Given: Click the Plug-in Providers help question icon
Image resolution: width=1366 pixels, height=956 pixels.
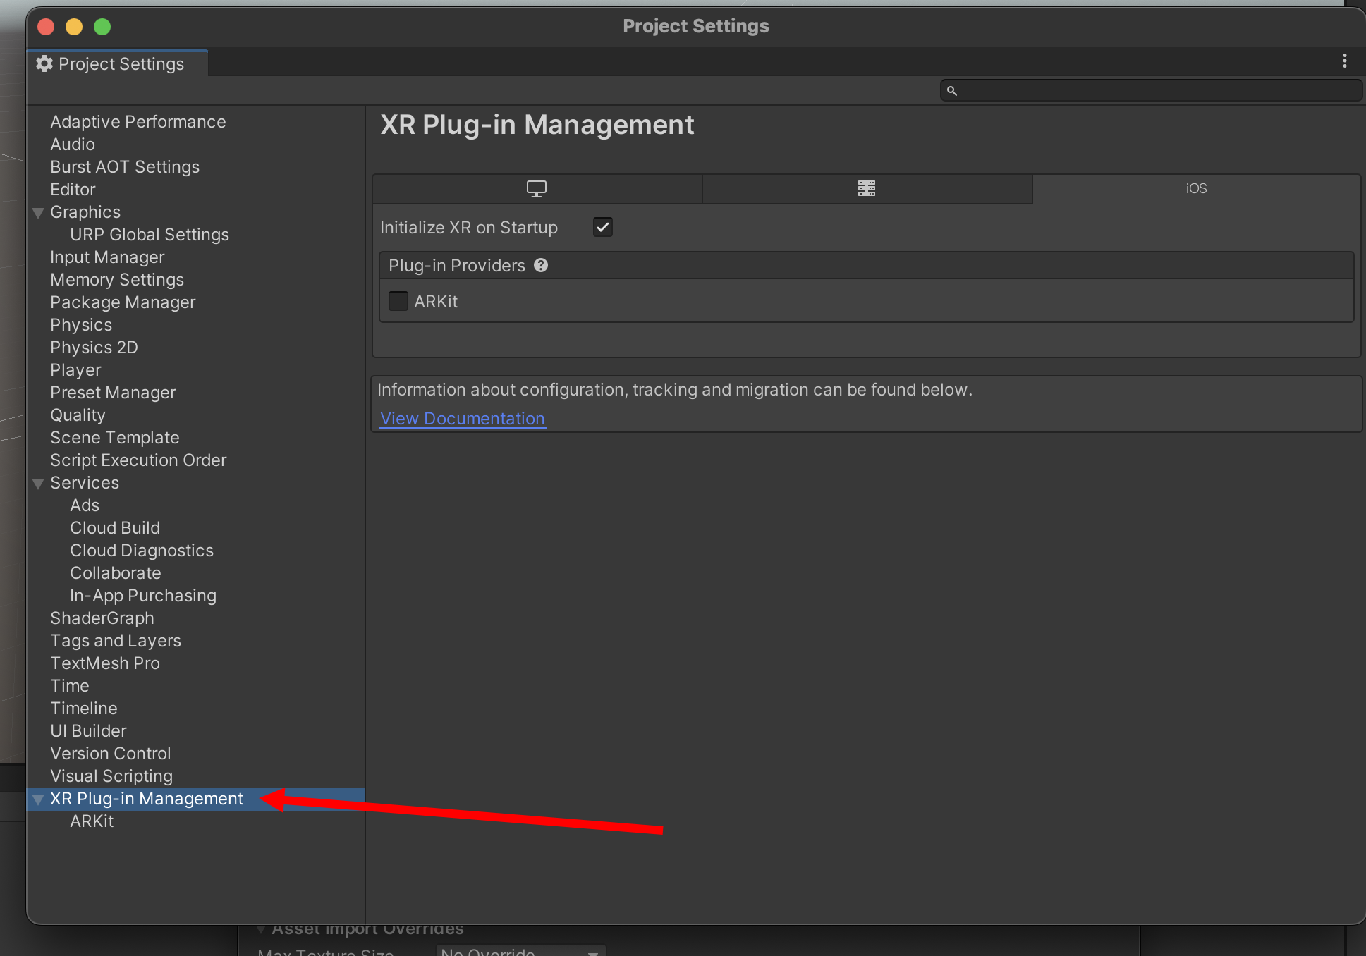Looking at the screenshot, I should pyautogui.click(x=541, y=266).
